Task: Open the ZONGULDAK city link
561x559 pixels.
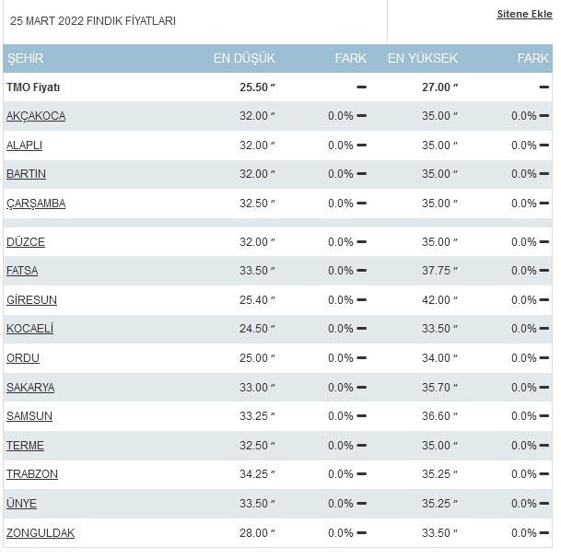Action: pyautogui.click(x=41, y=533)
